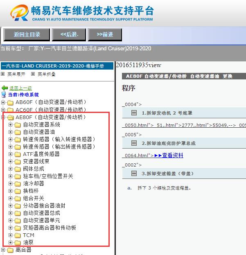Click the 返回上一级 link
The image size is (246, 255).
[20, 88]
